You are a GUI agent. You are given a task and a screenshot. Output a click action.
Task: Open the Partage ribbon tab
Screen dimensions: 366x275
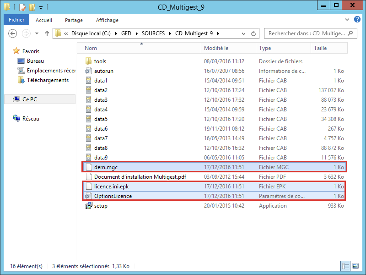[74, 20]
